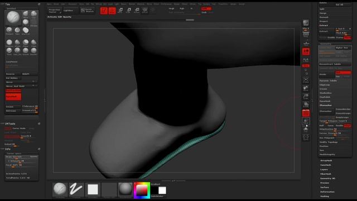
Task: Open material sphere thumbnail in bottom shelf
Action: (125, 189)
